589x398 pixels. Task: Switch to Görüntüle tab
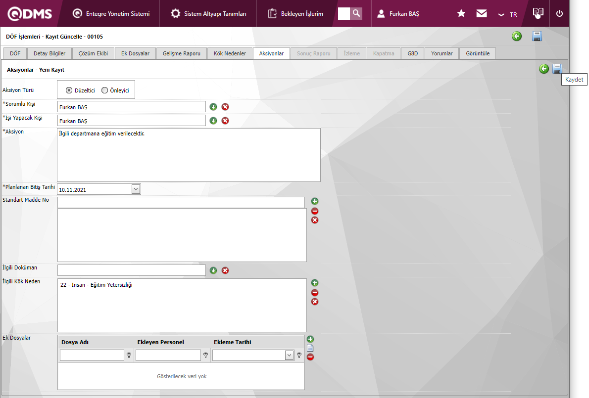pos(478,53)
